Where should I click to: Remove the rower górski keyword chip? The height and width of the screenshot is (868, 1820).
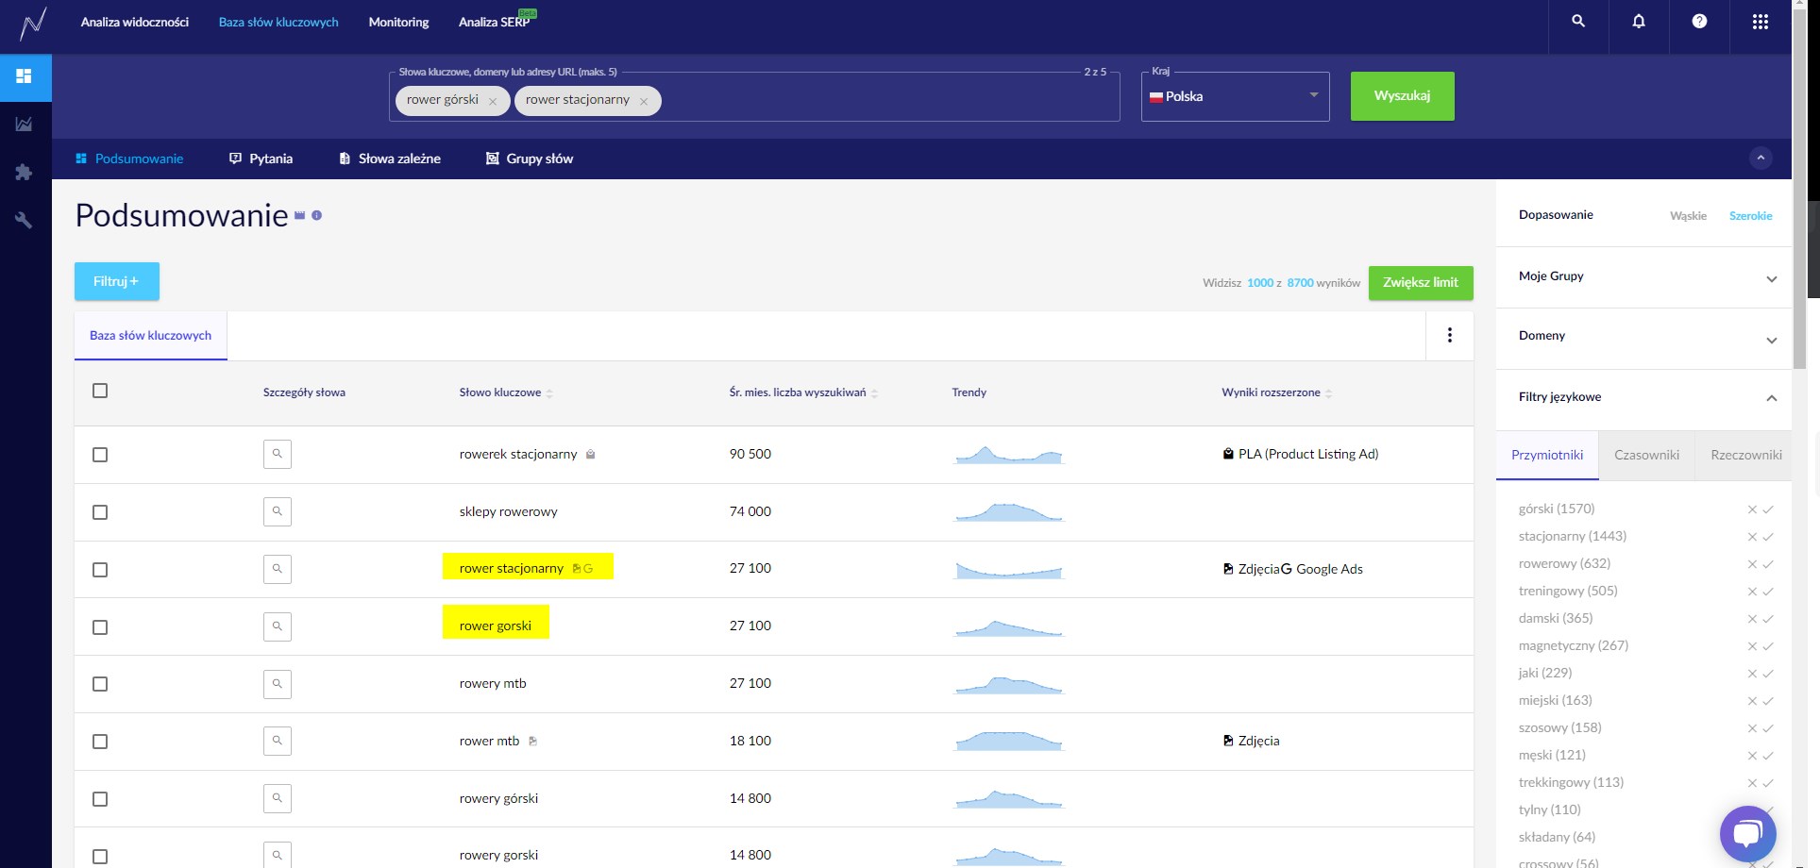[493, 101]
